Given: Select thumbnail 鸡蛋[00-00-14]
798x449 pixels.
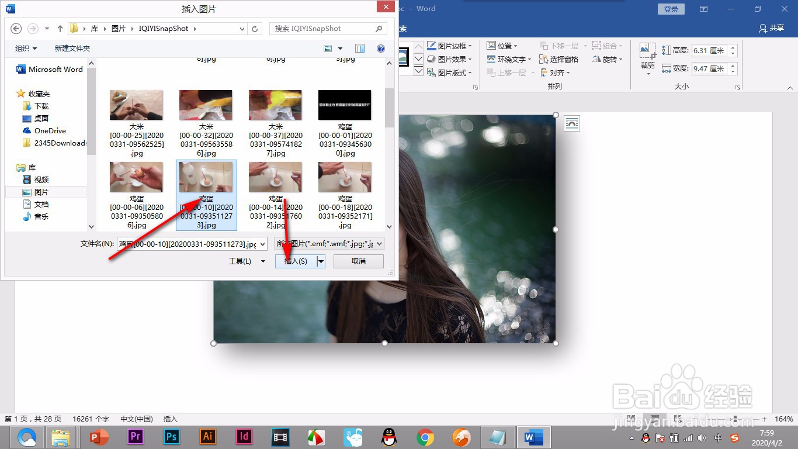Looking at the screenshot, I should pos(276,195).
